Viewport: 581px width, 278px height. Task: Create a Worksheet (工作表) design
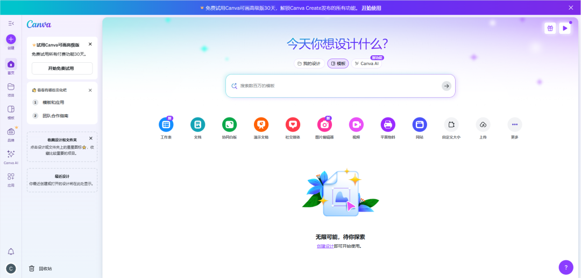[x=166, y=125]
